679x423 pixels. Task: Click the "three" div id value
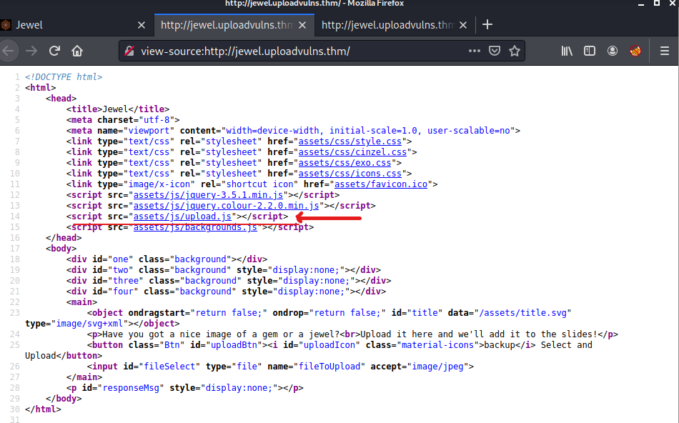point(126,281)
